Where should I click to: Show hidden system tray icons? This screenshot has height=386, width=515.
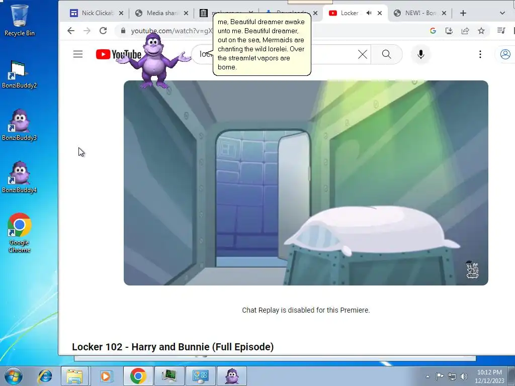tap(427, 376)
